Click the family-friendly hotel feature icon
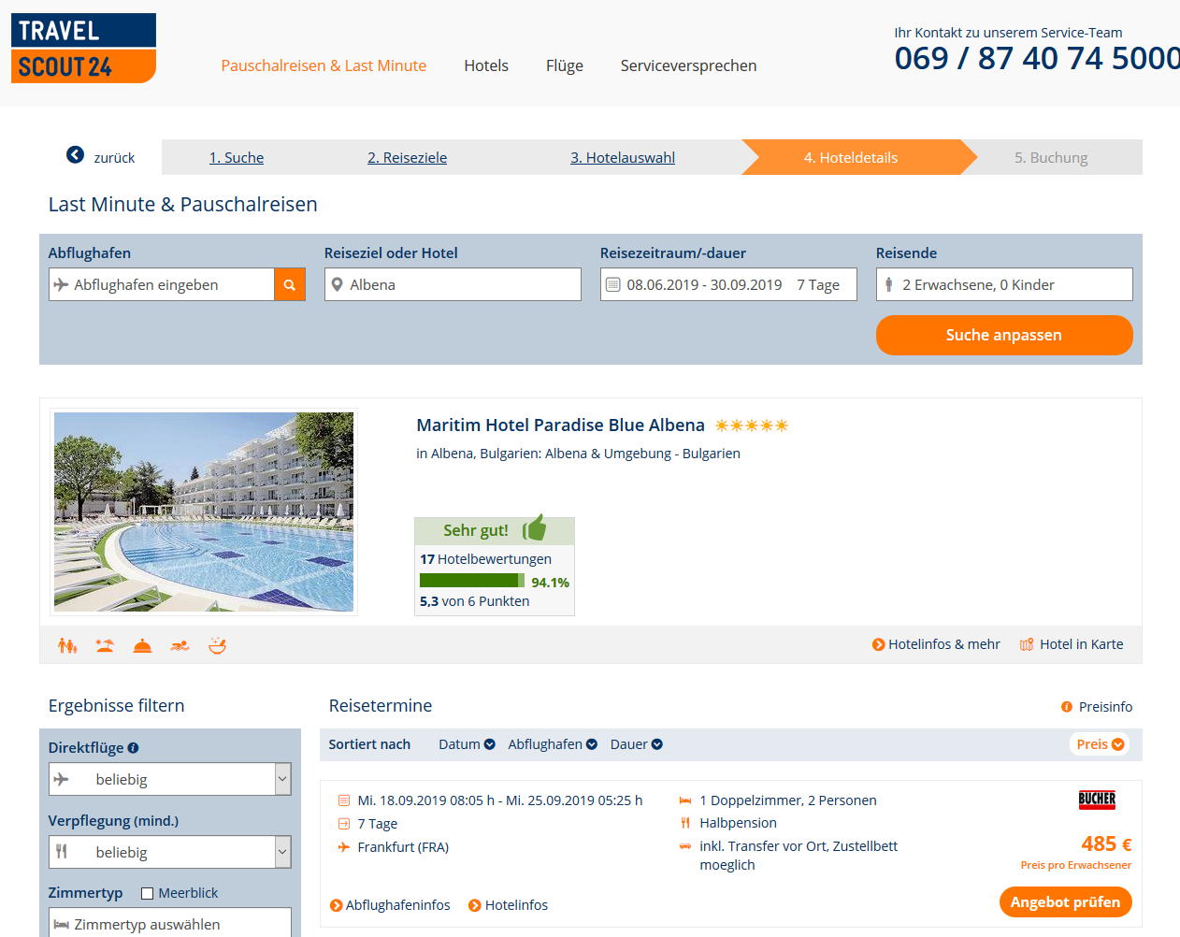 point(67,645)
